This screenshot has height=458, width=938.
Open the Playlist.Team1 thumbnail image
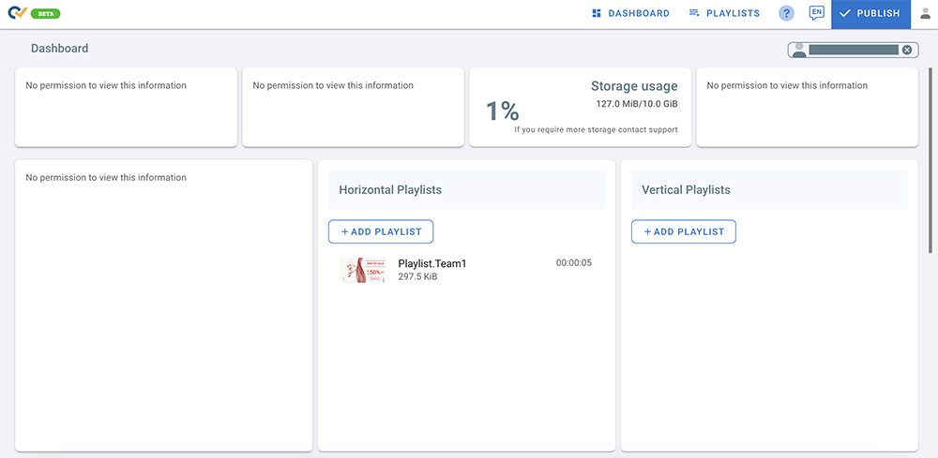(362, 270)
